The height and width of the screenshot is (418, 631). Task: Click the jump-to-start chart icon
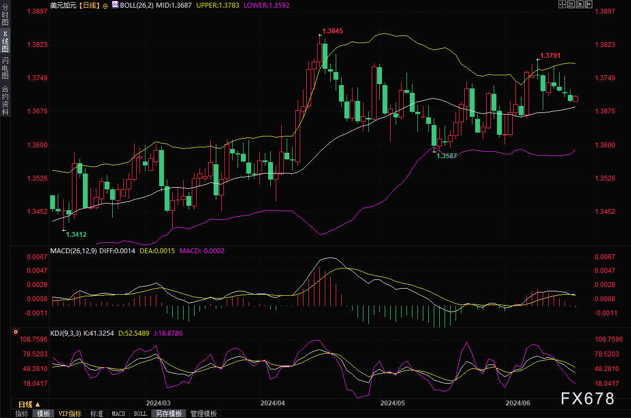pos(571,4)
